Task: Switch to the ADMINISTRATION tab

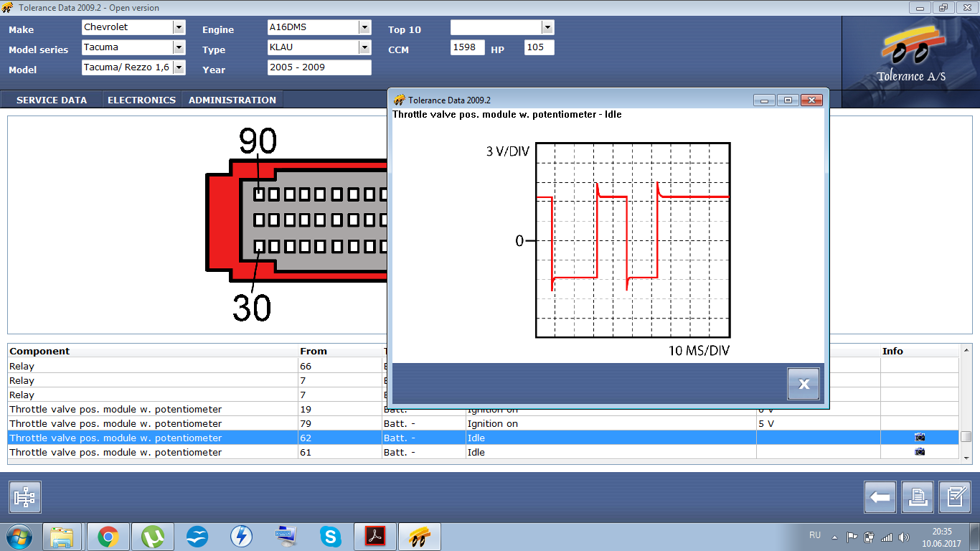Action: click(x=232, y=100)
